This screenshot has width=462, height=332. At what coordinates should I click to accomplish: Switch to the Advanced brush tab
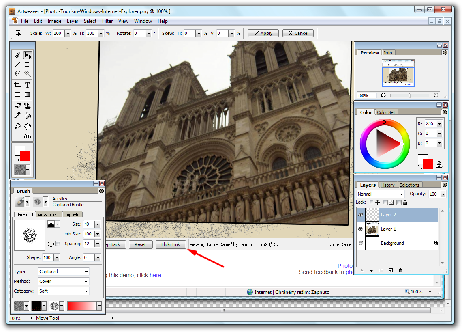tap(48, 215)
